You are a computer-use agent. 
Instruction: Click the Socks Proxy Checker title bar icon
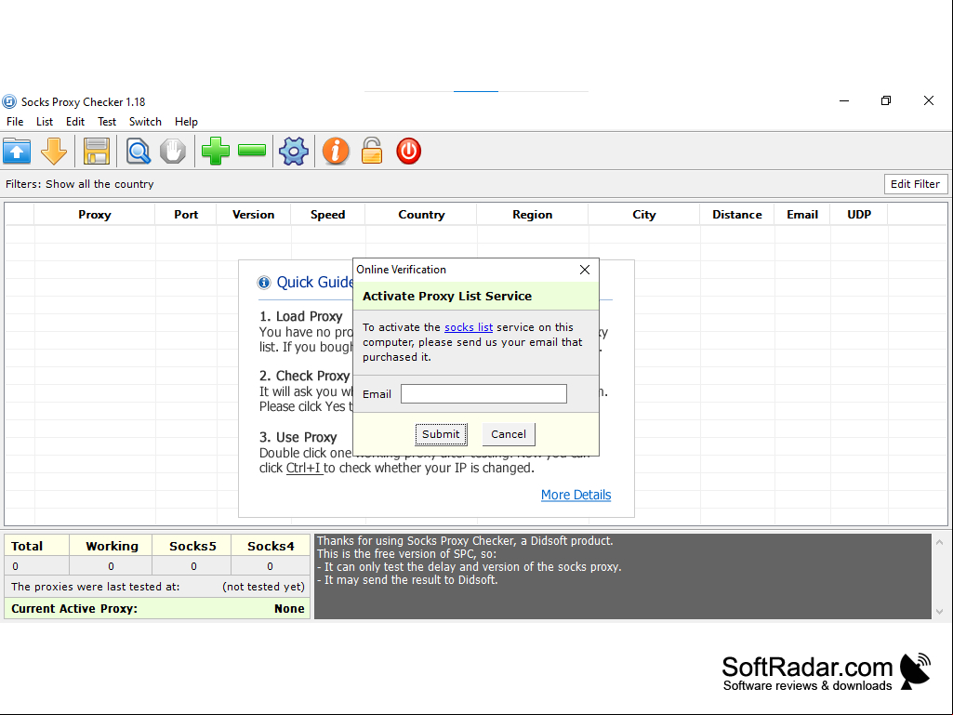[9, 101]
